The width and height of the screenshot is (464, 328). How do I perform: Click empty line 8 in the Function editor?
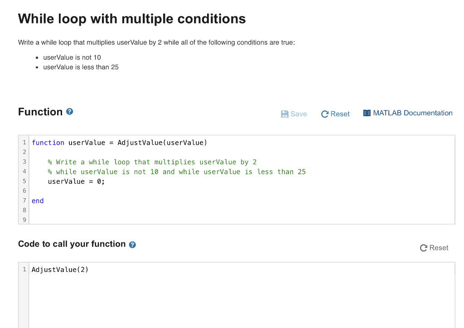(91, 210)
